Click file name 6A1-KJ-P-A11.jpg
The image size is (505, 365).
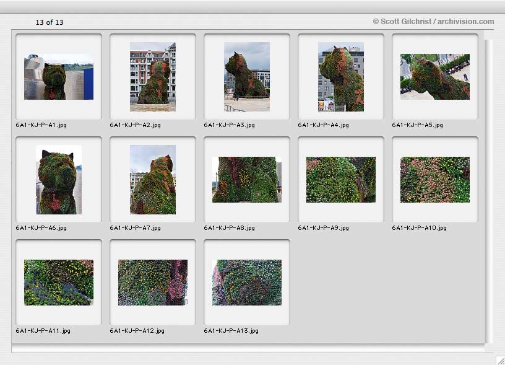click(43, 331)
